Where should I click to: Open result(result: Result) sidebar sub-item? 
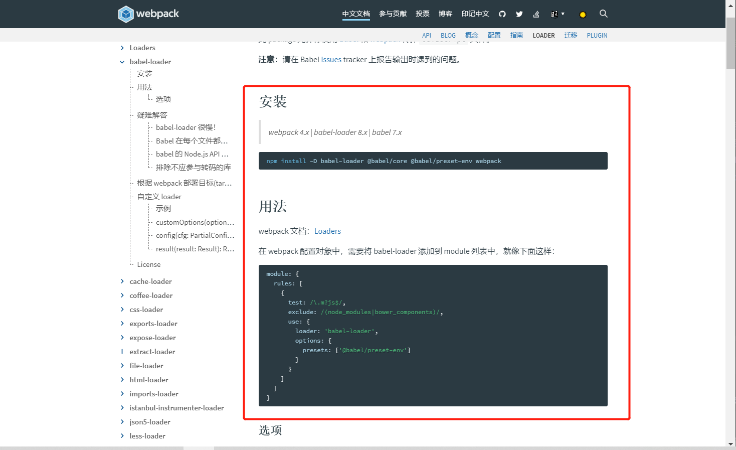[x=195, y=249]
